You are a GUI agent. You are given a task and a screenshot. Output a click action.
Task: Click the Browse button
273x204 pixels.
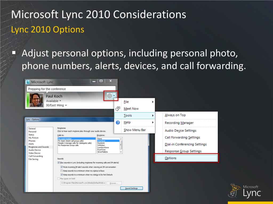tap(114, 183)
